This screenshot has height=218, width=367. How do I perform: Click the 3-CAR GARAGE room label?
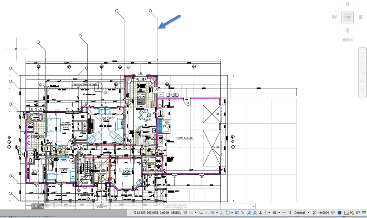coord(184,138)
